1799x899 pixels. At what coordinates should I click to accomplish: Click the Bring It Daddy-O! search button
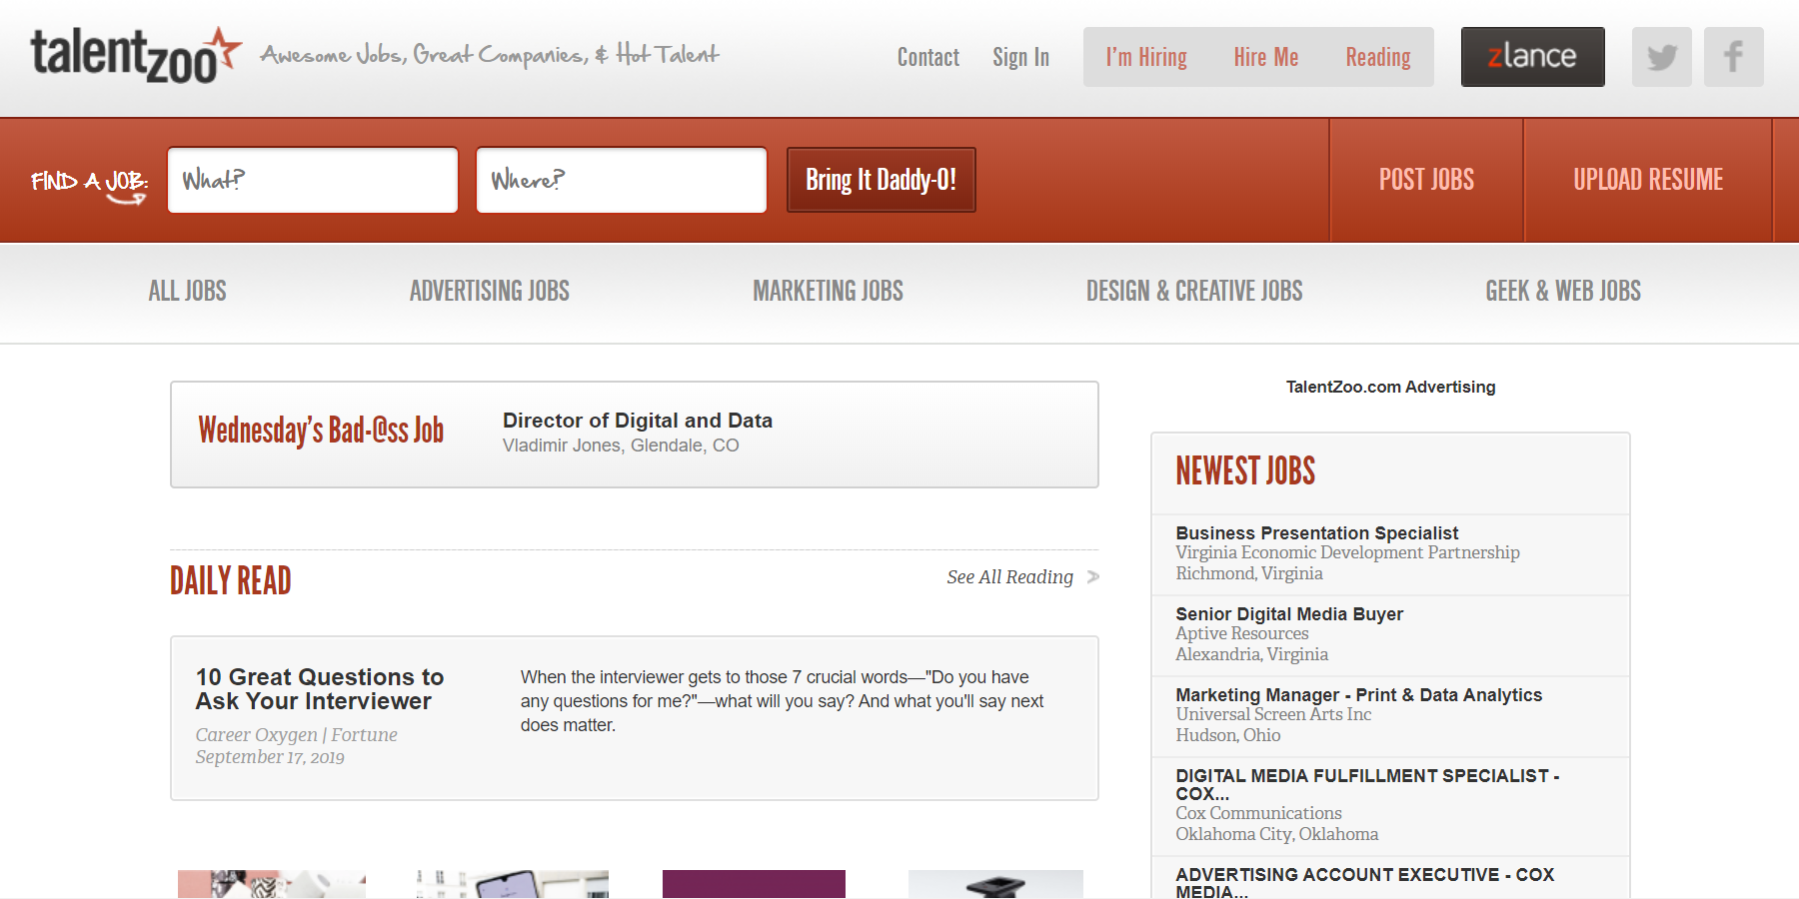[881, 180]
